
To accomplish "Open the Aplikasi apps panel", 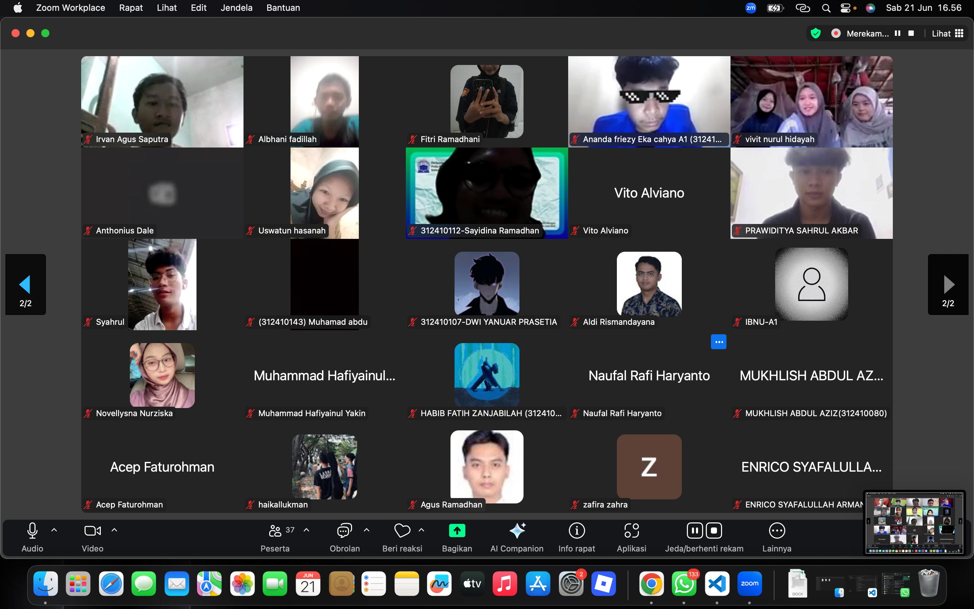I will 631,537.
